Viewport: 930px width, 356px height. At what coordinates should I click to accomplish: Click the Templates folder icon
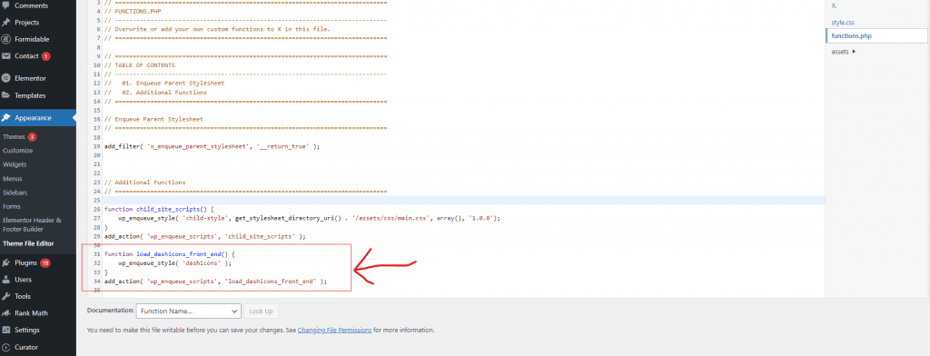point(6,95)
